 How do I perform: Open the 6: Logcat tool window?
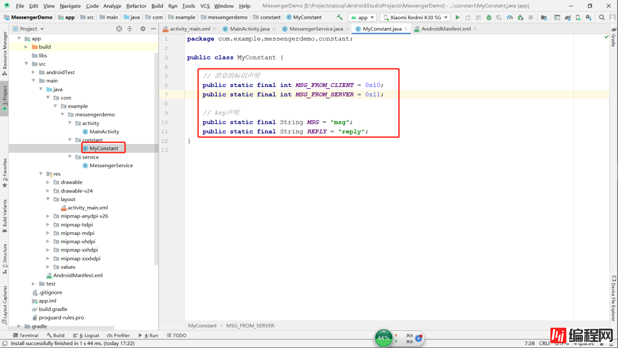tap(86, 335)
